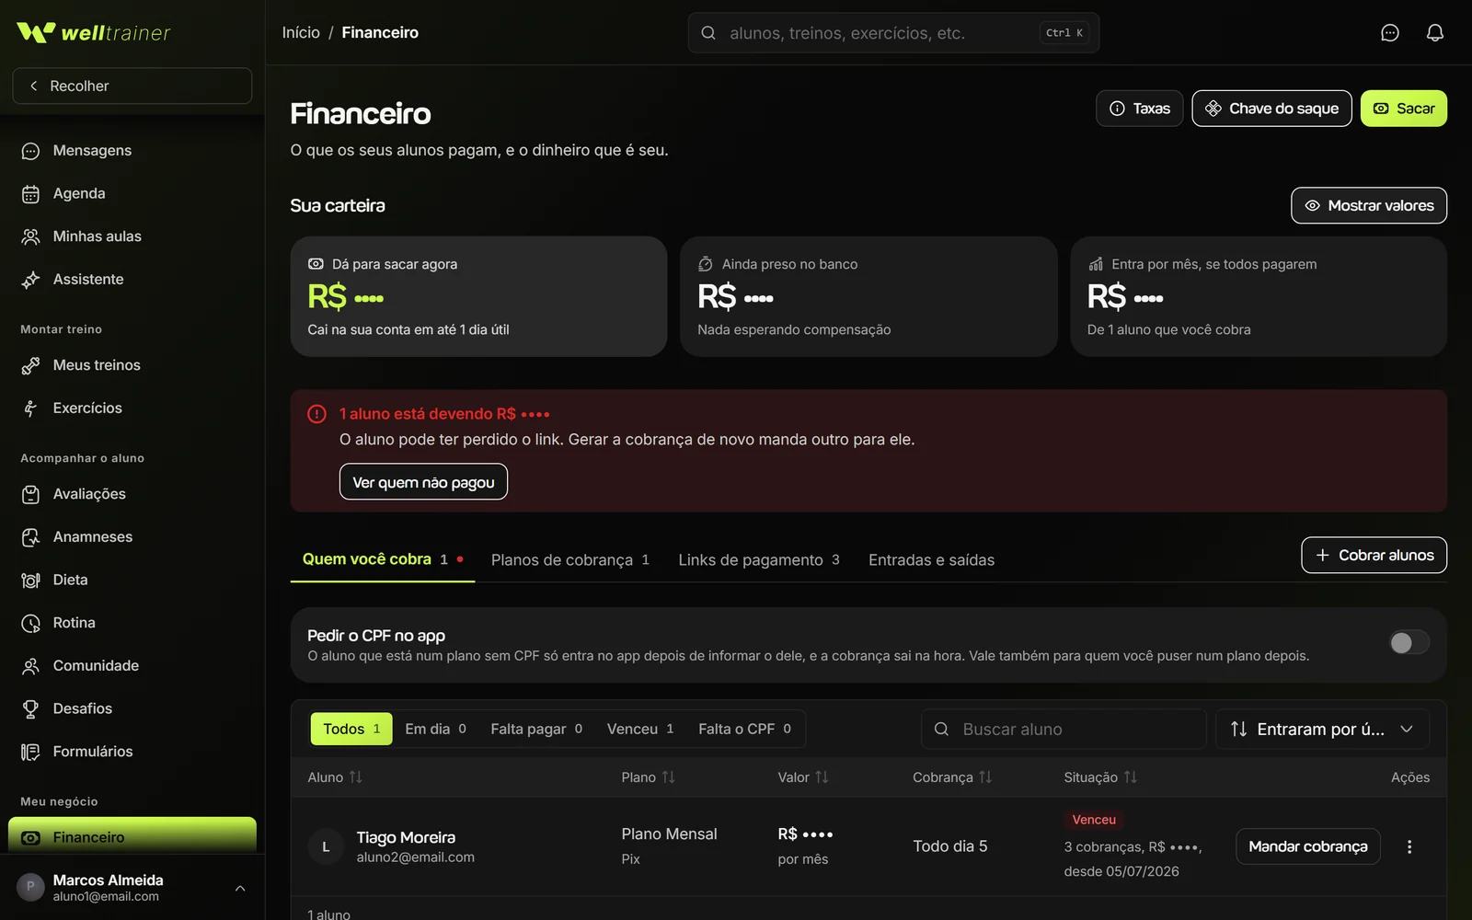Open the Entraram por ú... sort dropdown
The width and height of the screenshot is (1472, 920).
[x=1322, y=729]
